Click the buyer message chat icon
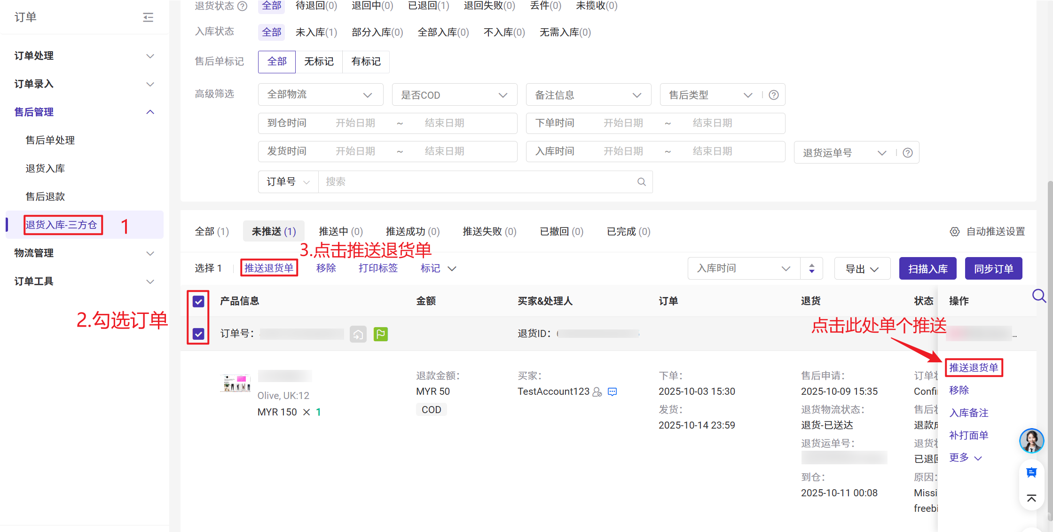The height and width of the screenshot is (532, 1053). tap(612, 392)
